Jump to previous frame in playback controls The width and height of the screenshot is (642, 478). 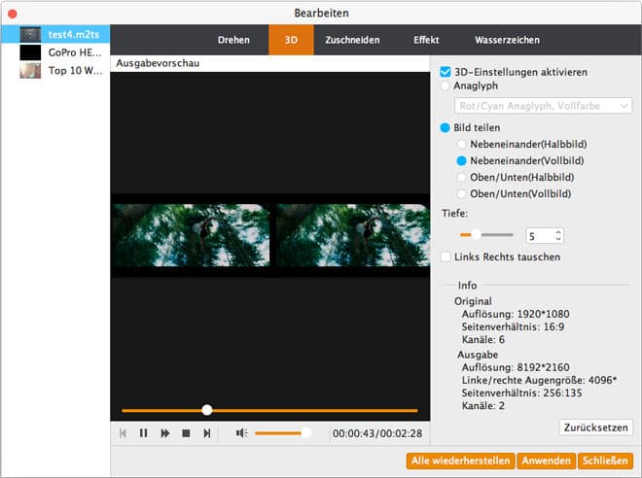[x=123, y=433]
